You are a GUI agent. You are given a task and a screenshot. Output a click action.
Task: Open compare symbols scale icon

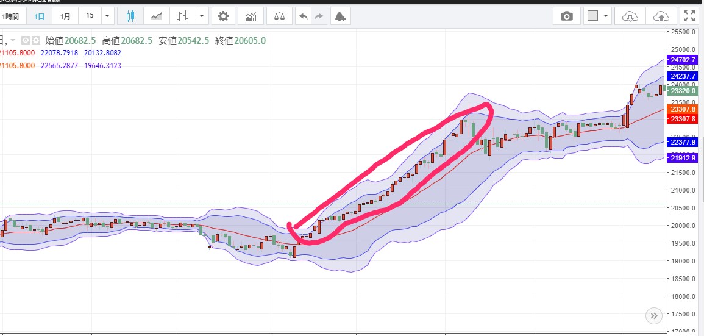pyautogui.click(x=279, y=16)
